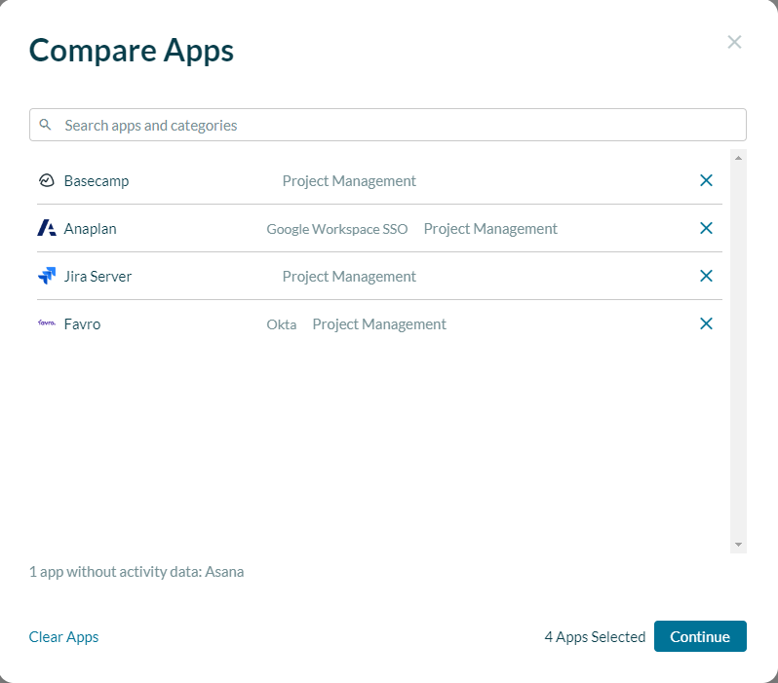Click the 4 Apps Selected label

tap(595, 637)
